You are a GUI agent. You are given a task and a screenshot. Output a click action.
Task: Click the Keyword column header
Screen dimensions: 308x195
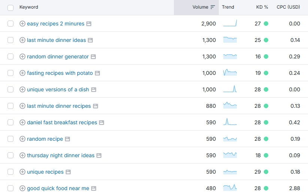coord(29,7)
